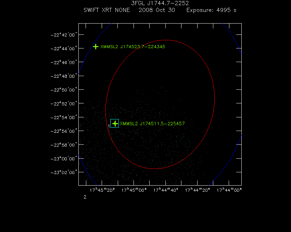
Task: Click the right ascension label 17h45m20s
Action: pyautogui.click(x=102, y=190)
